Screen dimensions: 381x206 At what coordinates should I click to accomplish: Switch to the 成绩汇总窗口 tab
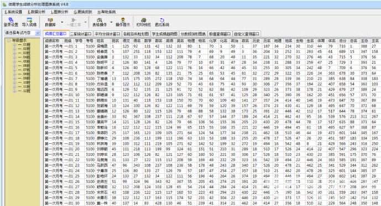[x=56, y=34]
